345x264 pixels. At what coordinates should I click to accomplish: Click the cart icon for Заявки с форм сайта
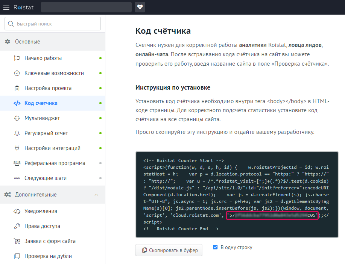(x=17, y=241)
